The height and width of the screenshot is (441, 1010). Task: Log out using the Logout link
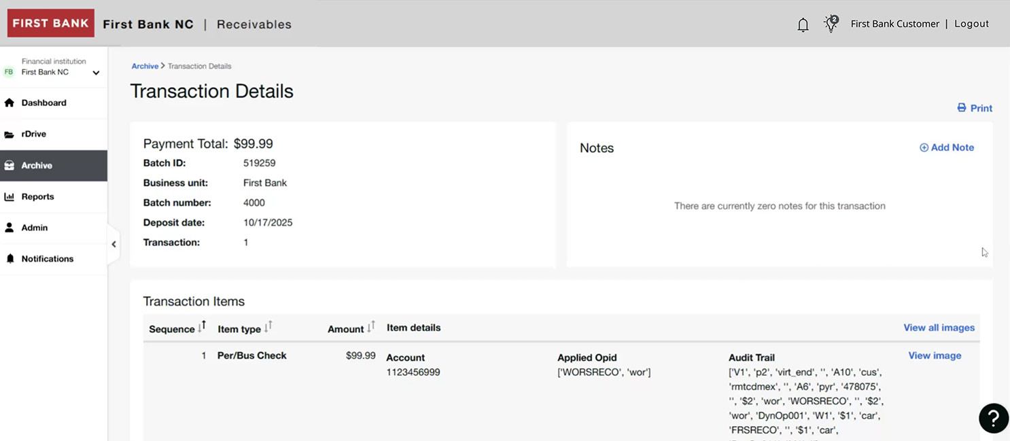(971, 24)
